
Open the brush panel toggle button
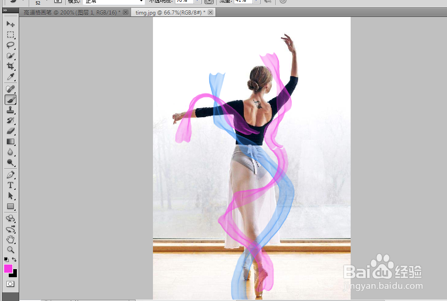click(58, 1)
